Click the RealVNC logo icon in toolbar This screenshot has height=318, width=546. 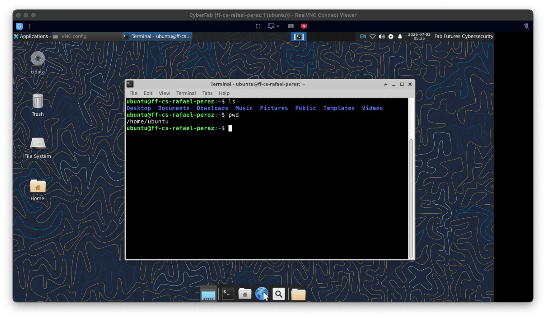pos(19,26)
